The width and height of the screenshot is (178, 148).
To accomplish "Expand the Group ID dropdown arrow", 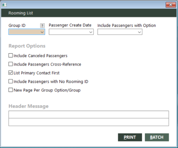I will pos(42,32).
